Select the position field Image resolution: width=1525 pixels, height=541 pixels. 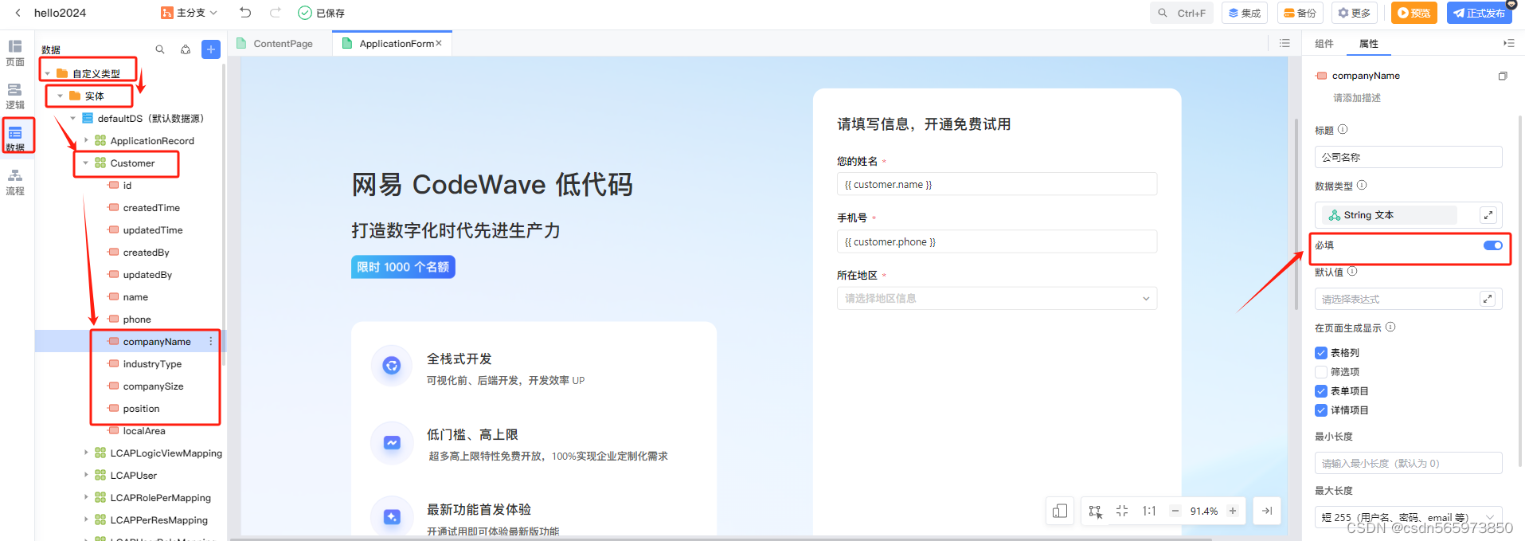141,408
